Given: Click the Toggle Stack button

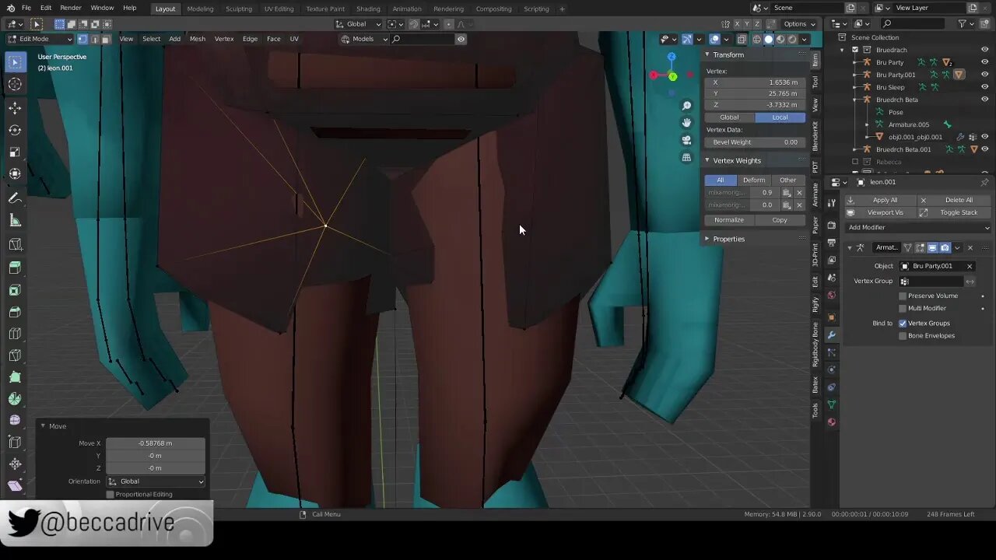Looking at the screenshot, I should click(956, 212).
